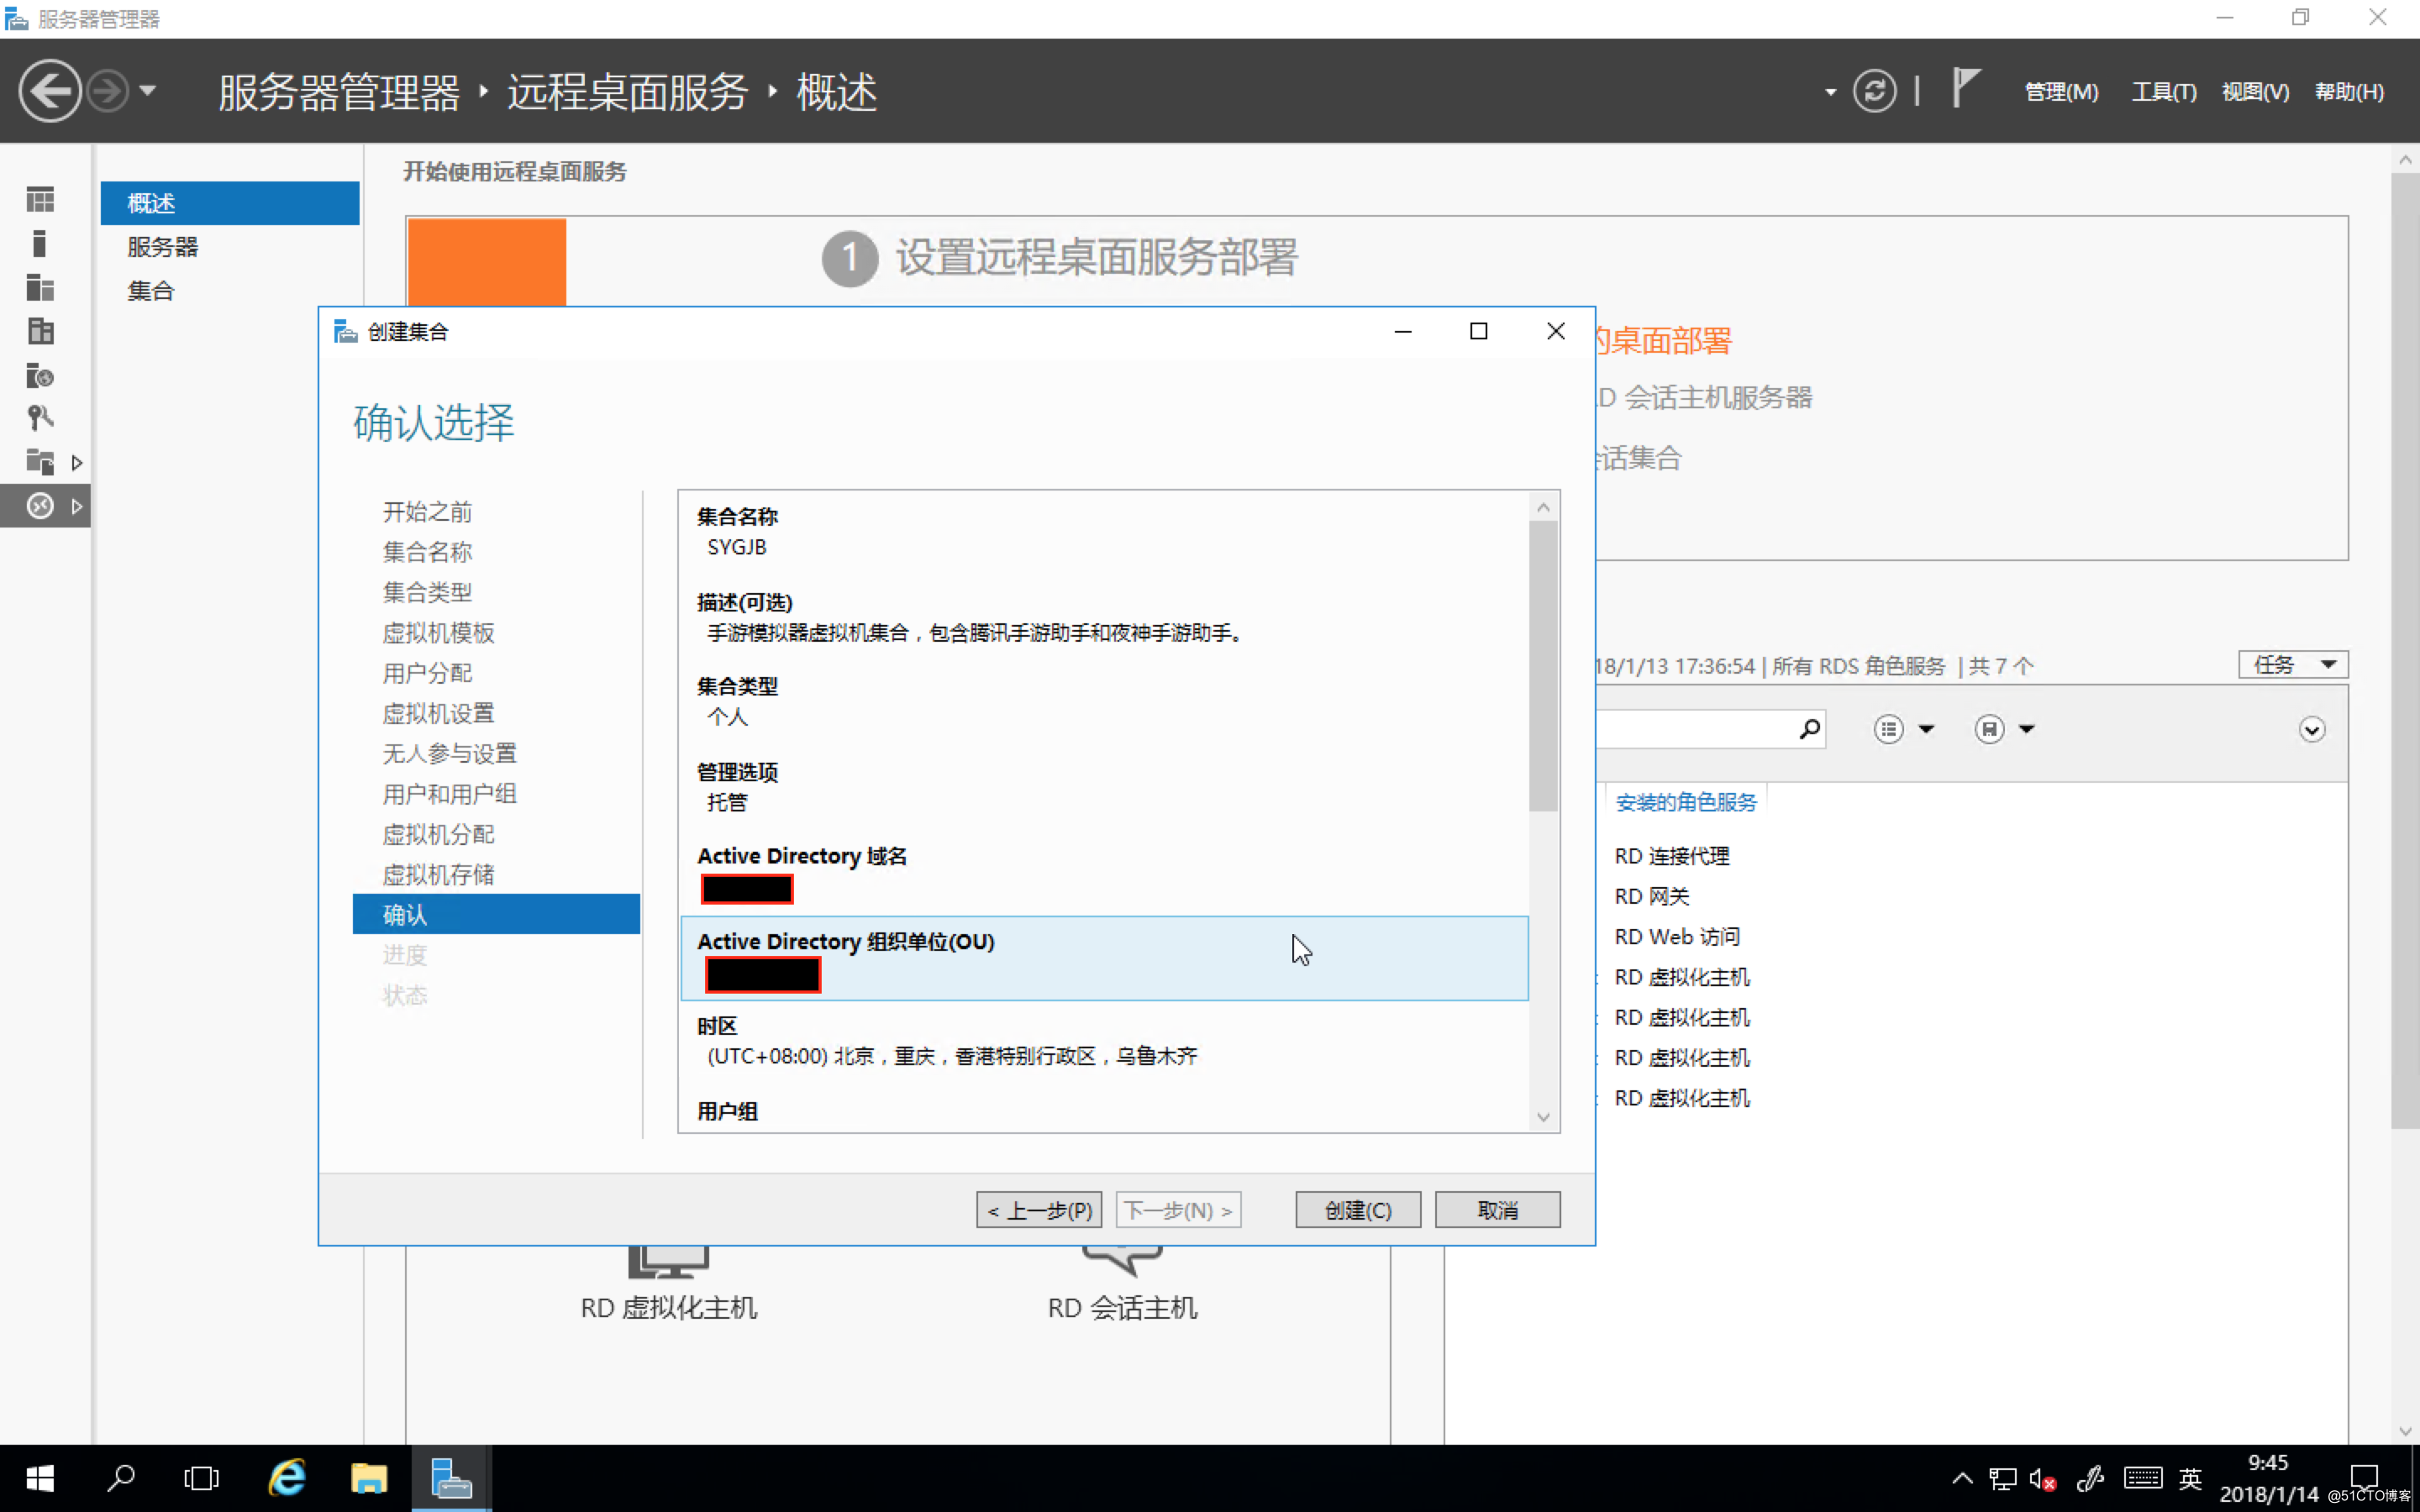Screen dimensions: 2420x1512
Task: Click the SYGJB collection name value
Action: point(737,548)
